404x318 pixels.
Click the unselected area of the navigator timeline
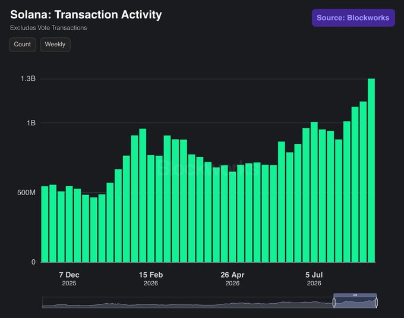click(188, 303)
